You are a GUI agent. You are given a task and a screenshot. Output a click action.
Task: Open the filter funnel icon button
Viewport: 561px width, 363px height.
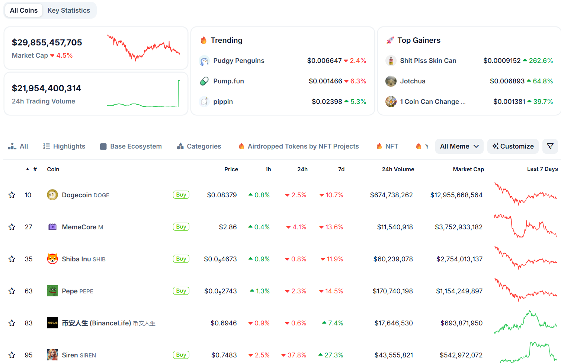point(550,146)
